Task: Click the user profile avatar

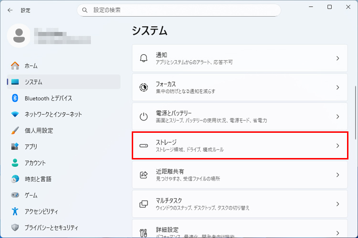Action: (x=19, y=36)
